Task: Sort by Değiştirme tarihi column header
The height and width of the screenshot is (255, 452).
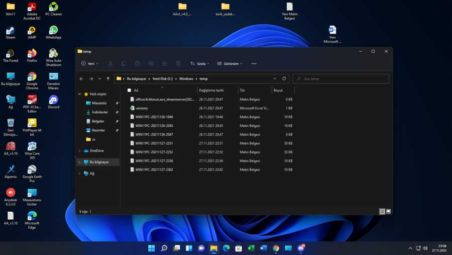Action: [x=211, y=91]
